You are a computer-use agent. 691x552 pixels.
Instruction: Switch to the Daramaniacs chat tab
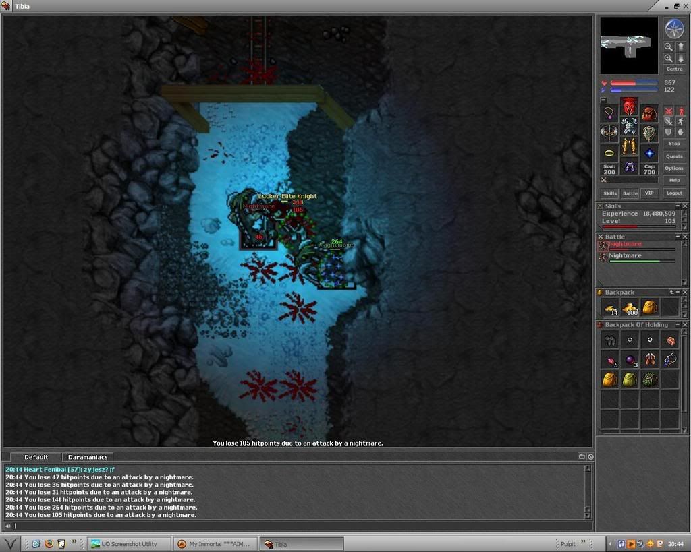click(x=88, y=457)
